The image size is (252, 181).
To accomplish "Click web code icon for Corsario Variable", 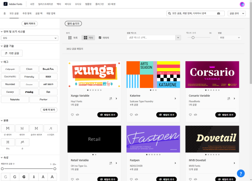I will click(x=195, y=115).
